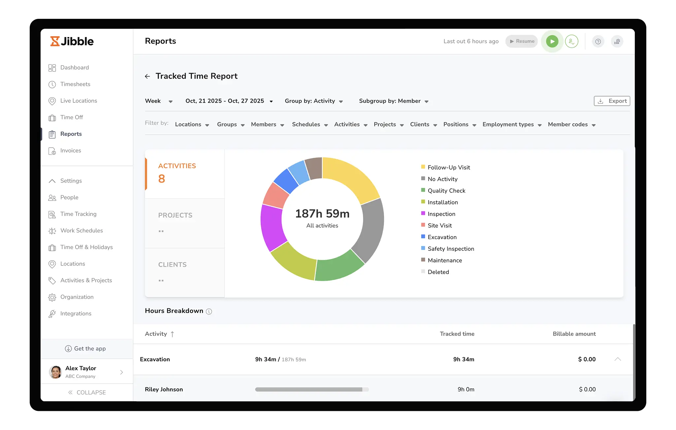
Task: Click the Export button
Action: [x=612, y=101]
